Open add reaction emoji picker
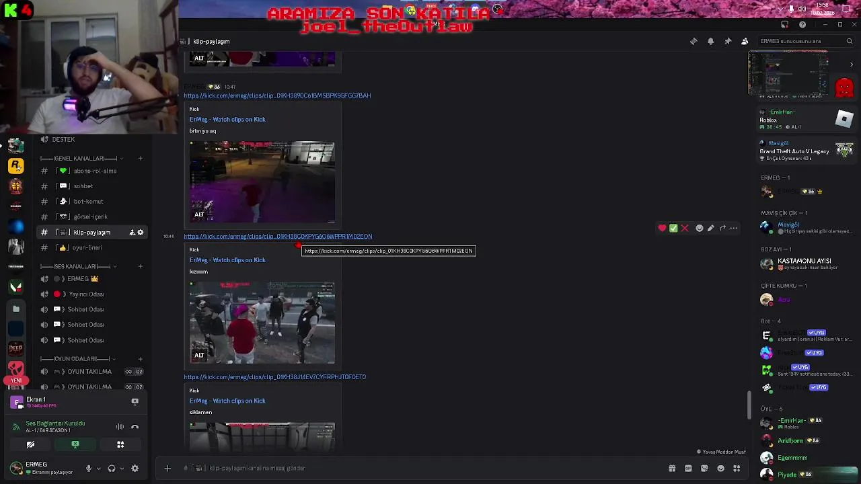Viewport: 861px width, 484px height. [700, 229]
